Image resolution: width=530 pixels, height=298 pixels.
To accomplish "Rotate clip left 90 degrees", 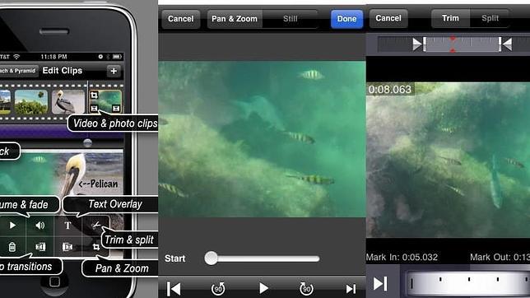I will coord(218,288).
